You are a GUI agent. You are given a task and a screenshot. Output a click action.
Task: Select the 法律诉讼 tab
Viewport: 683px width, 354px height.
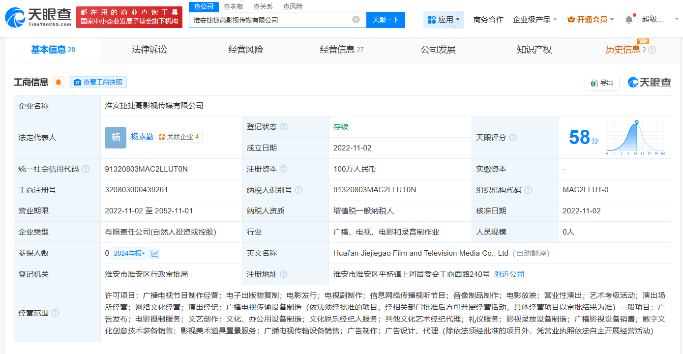149,50
